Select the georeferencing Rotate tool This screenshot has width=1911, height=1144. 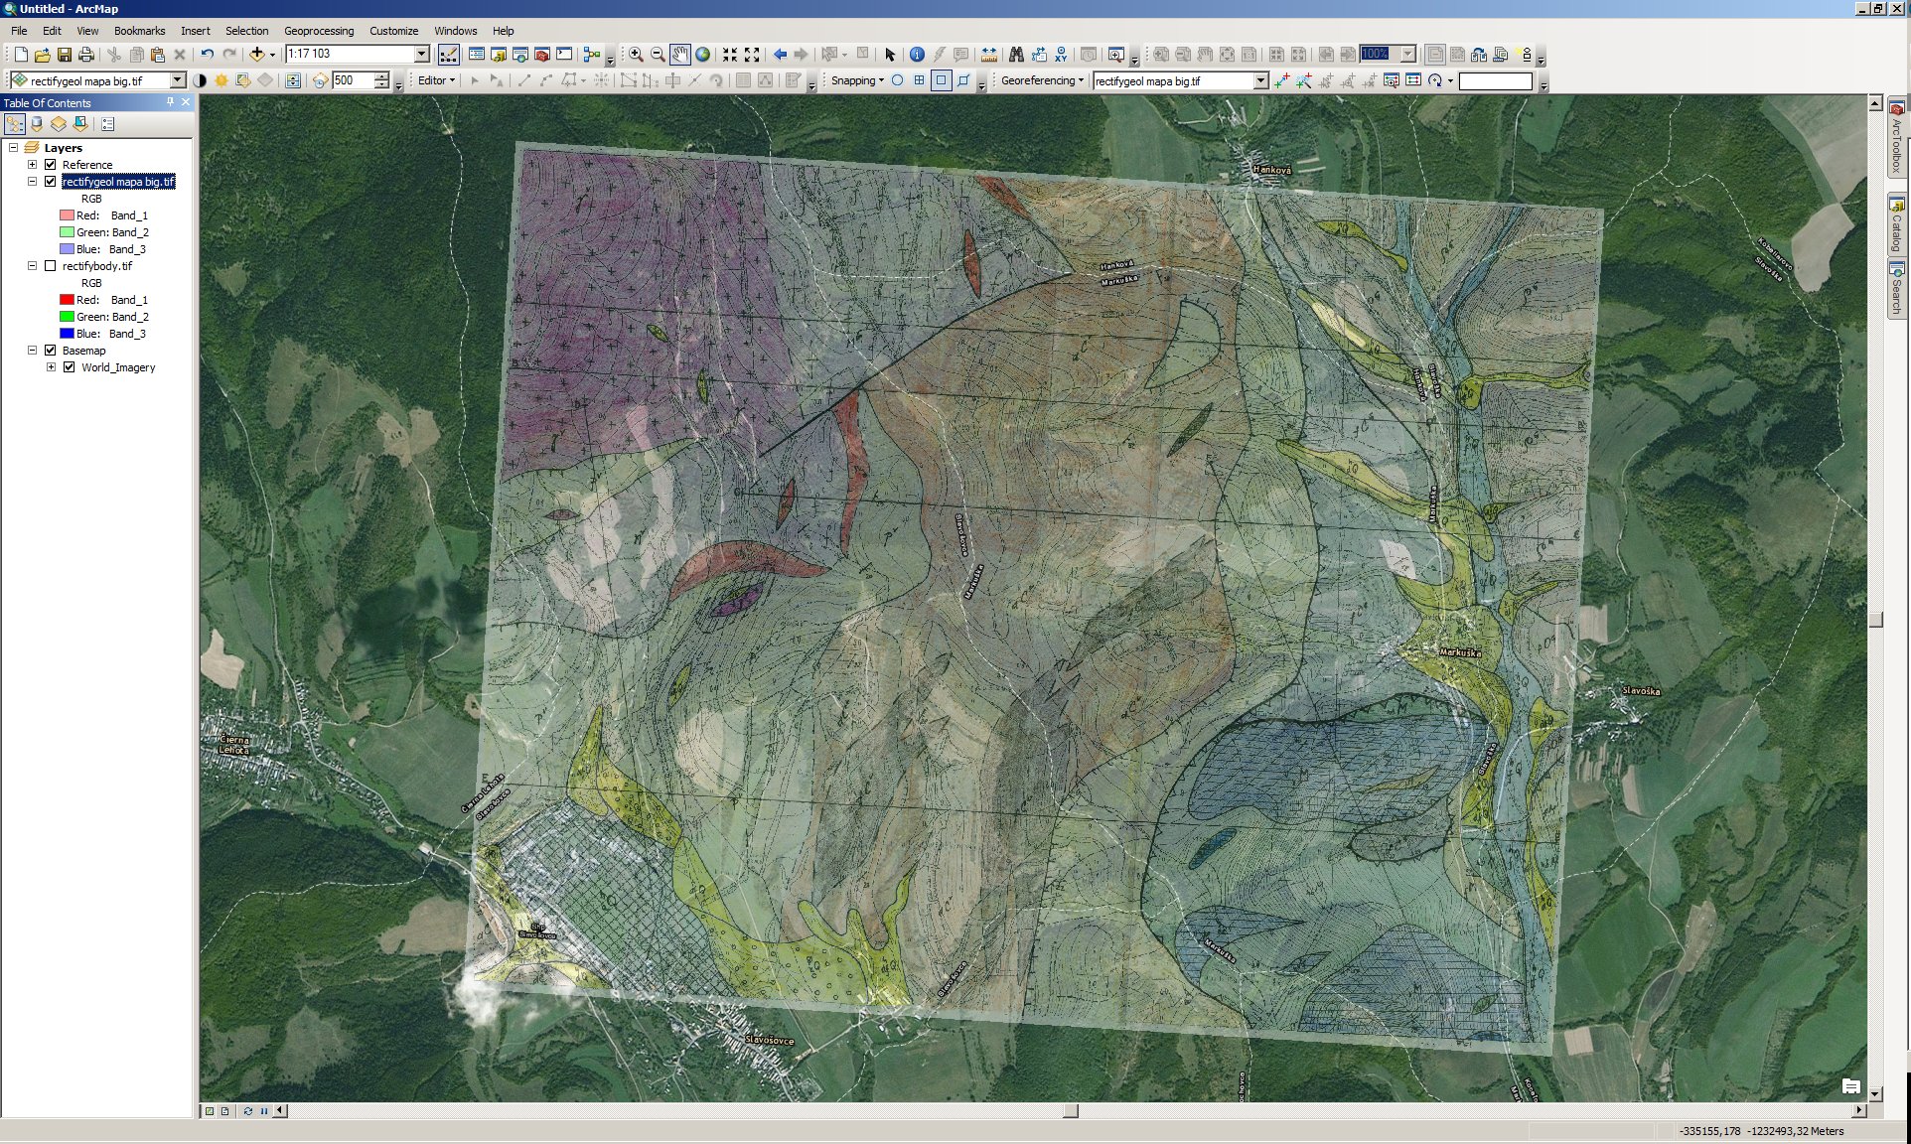click(1435, 80)
